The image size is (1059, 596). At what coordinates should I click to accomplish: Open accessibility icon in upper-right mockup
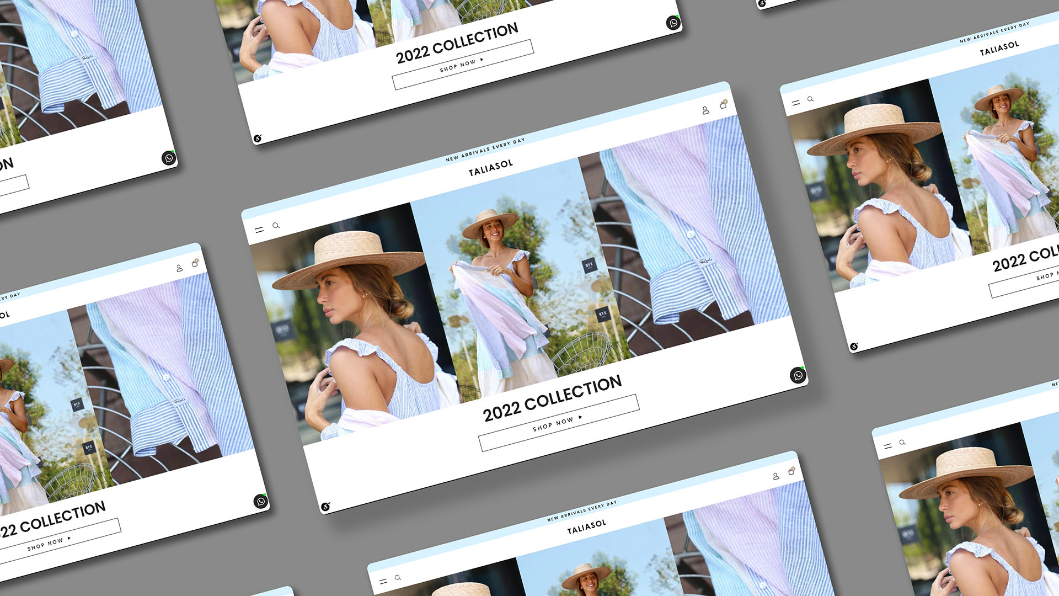point(854,347)
